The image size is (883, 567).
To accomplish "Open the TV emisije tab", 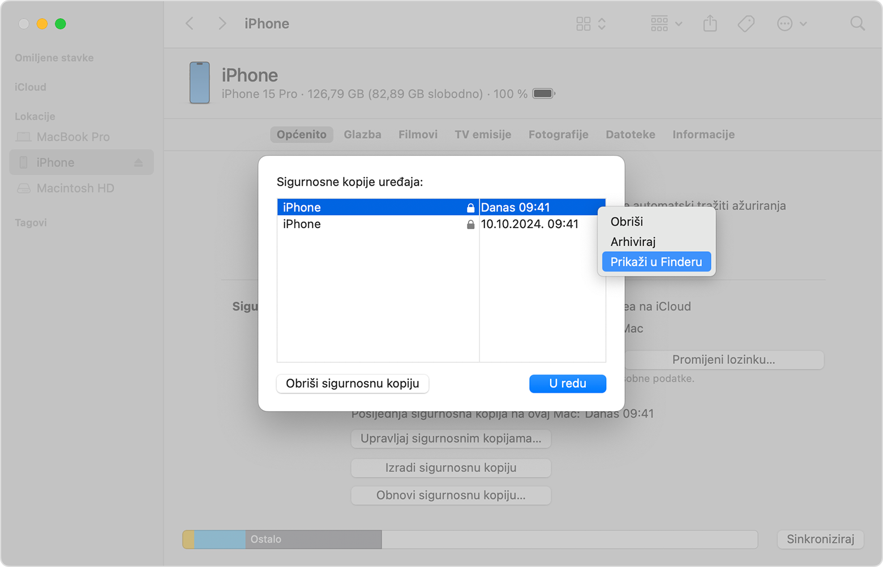I will coord(483,134).
